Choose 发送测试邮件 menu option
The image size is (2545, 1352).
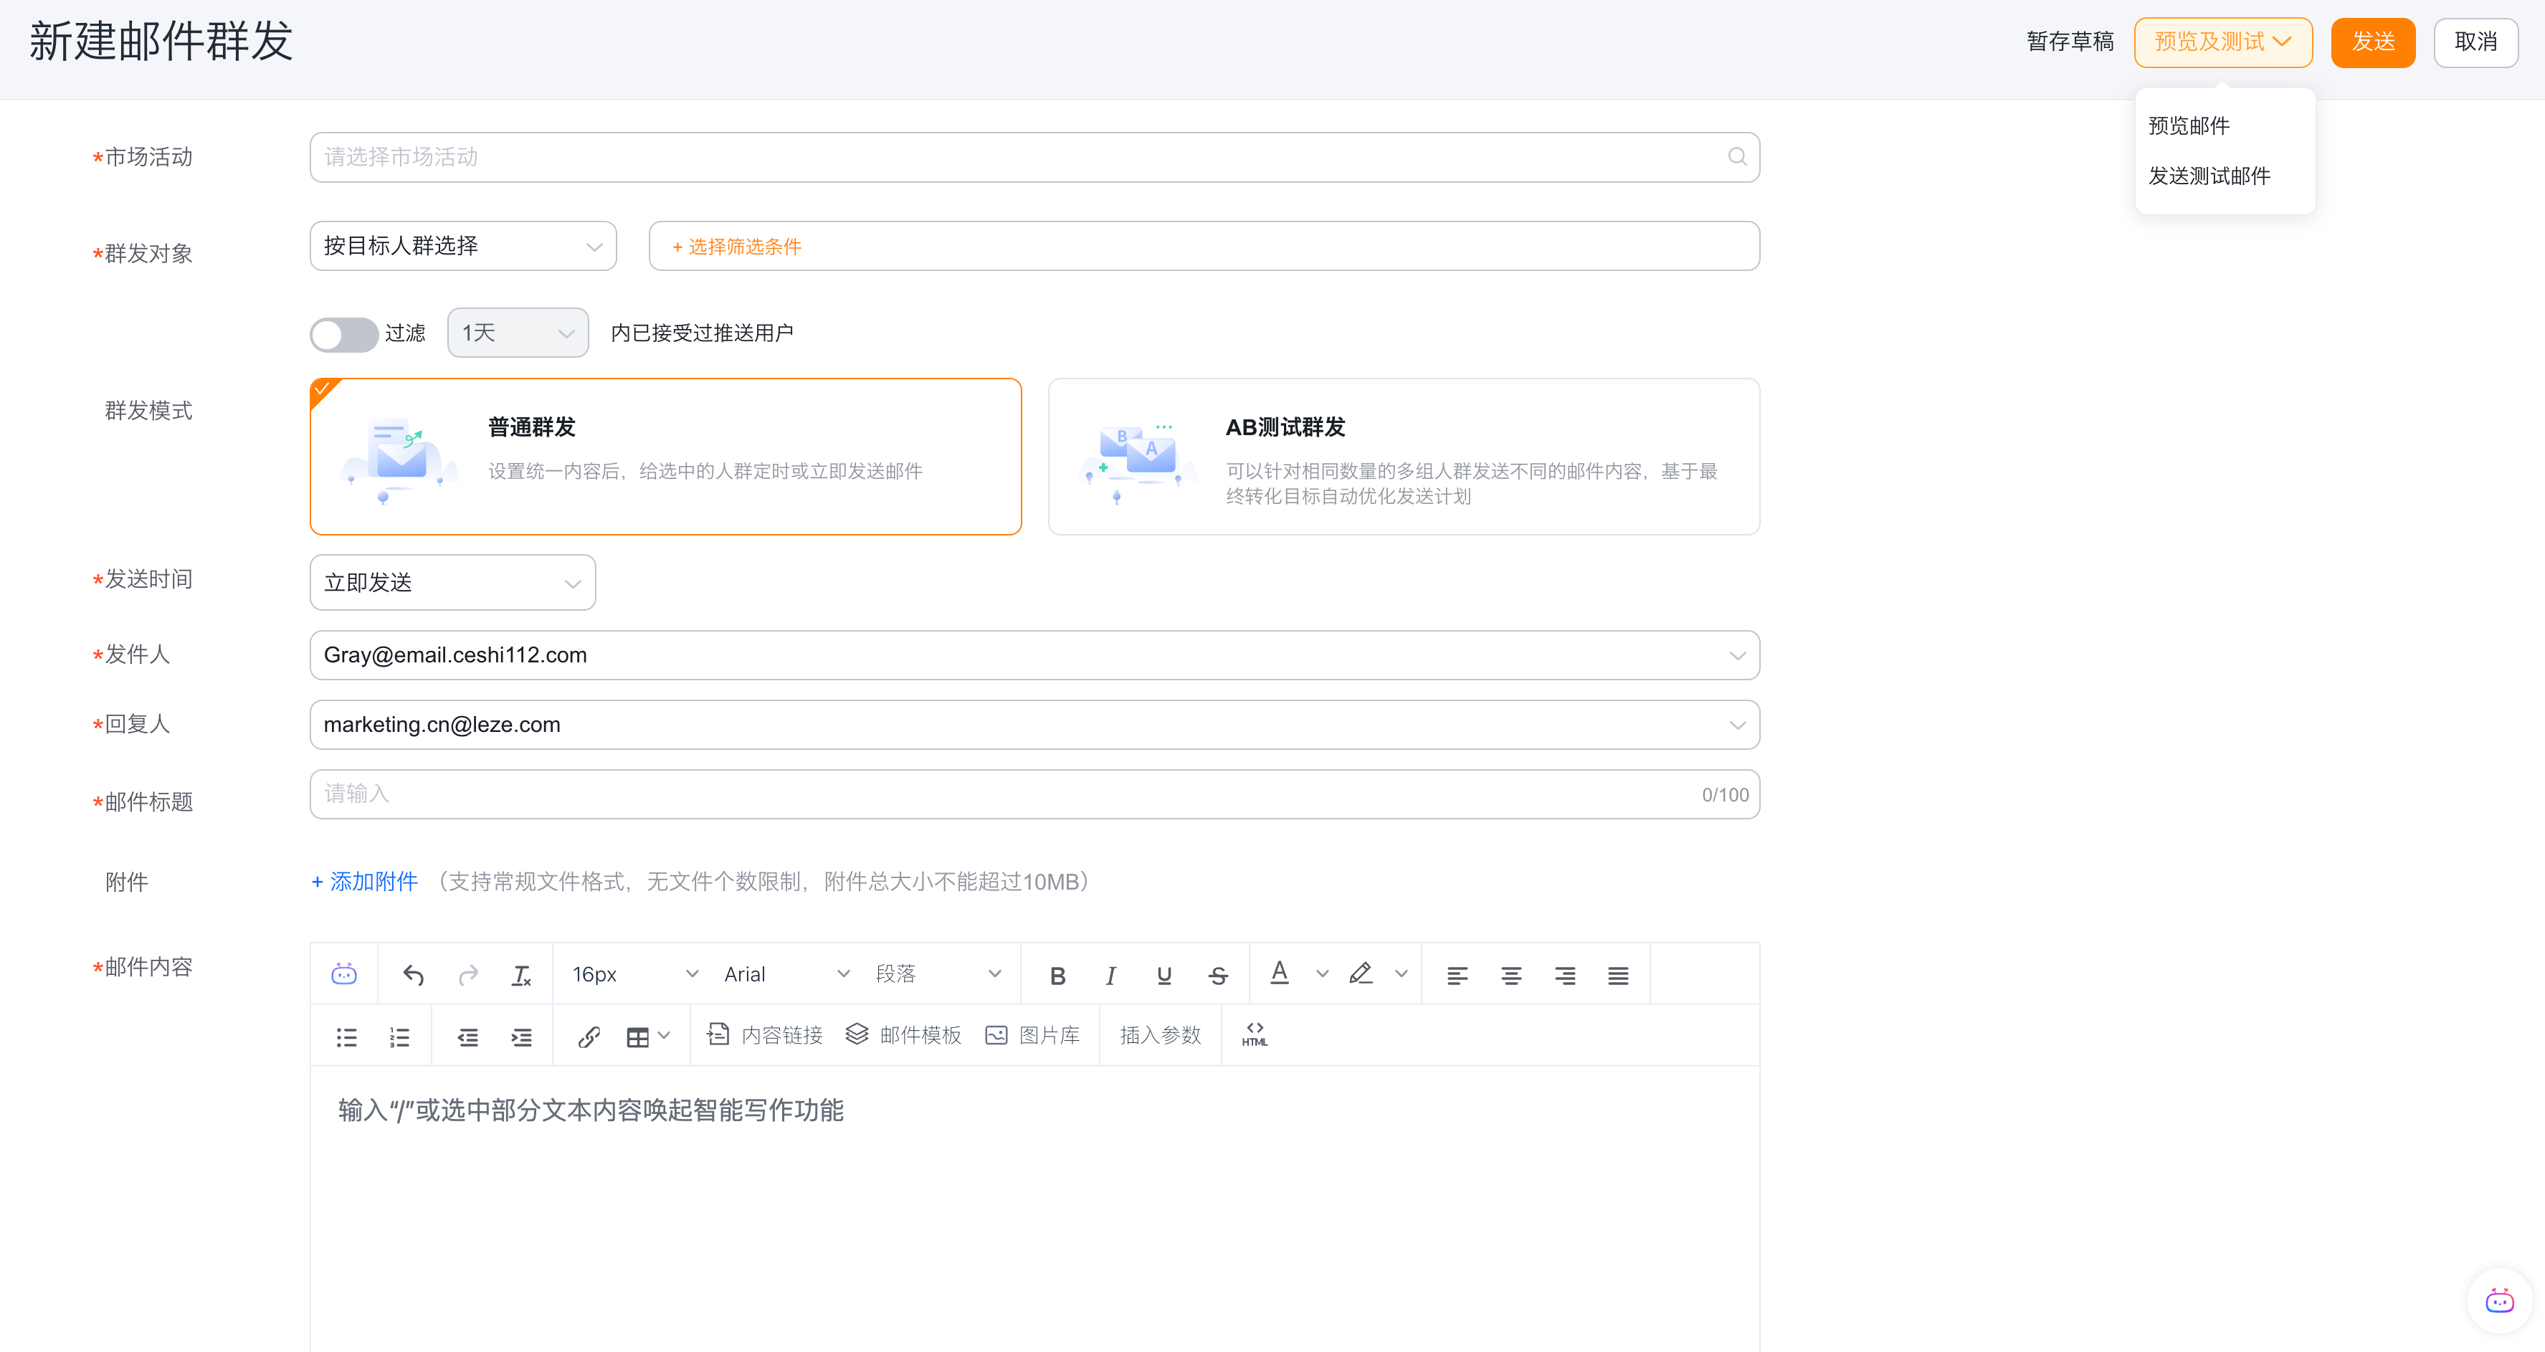(2209, 176)
